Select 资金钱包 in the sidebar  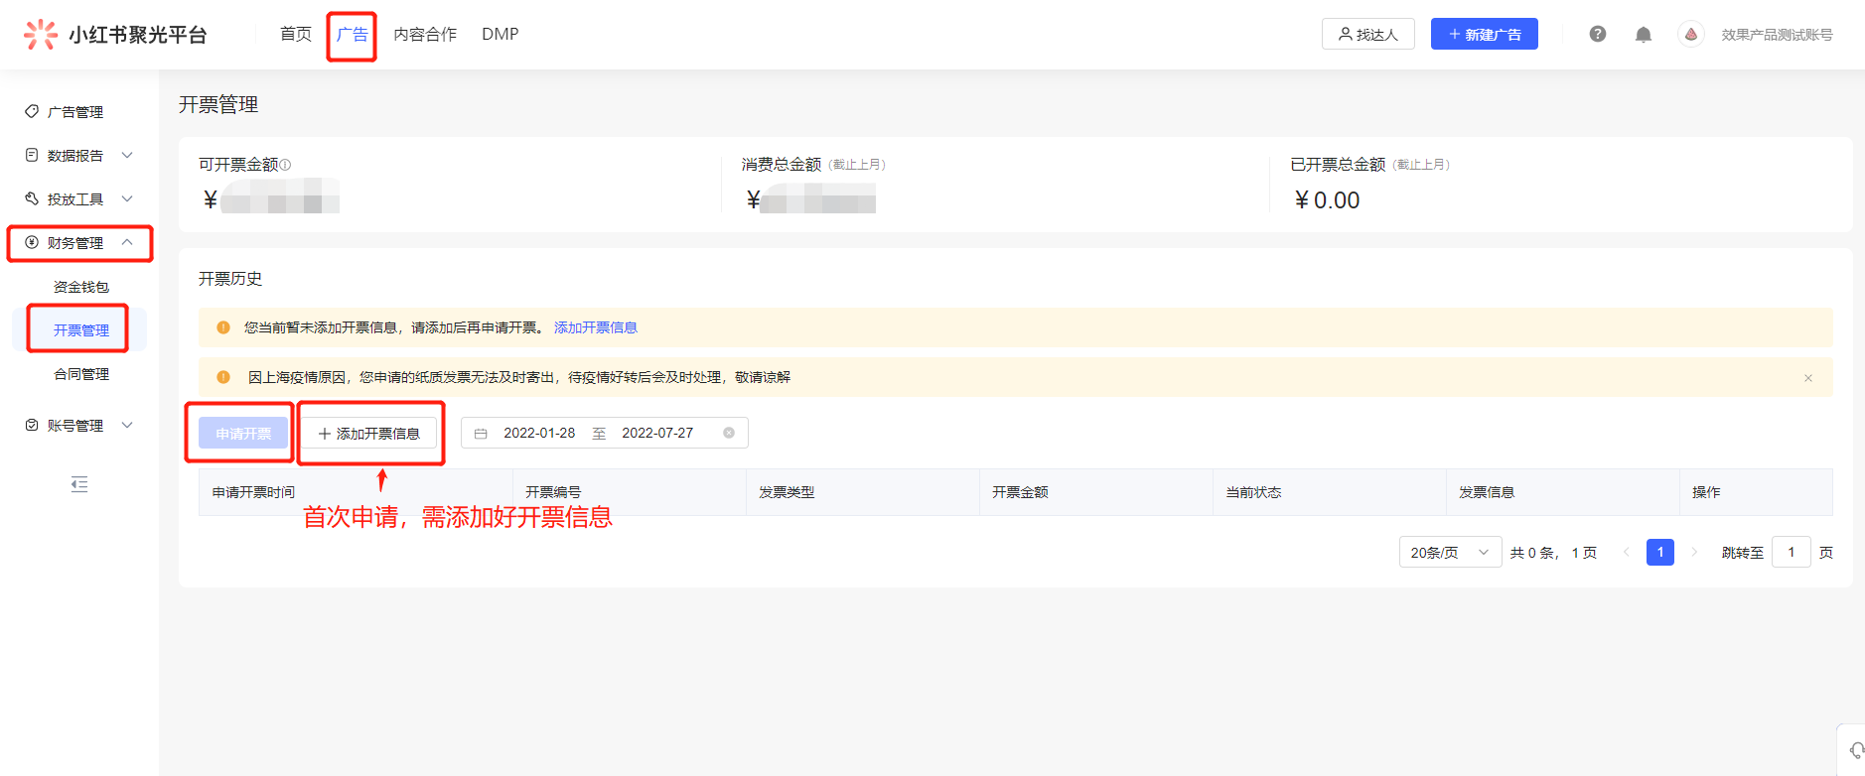tap(81, 287)
